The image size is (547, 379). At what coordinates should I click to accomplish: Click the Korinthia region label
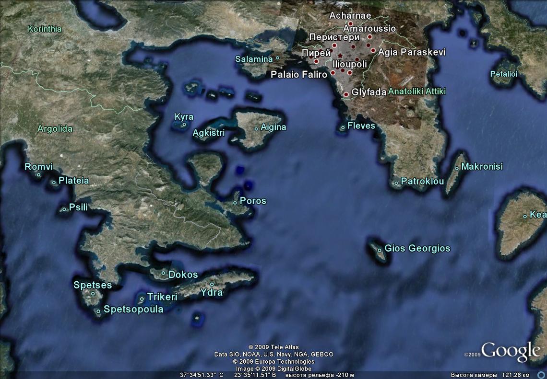click(45, 29)
